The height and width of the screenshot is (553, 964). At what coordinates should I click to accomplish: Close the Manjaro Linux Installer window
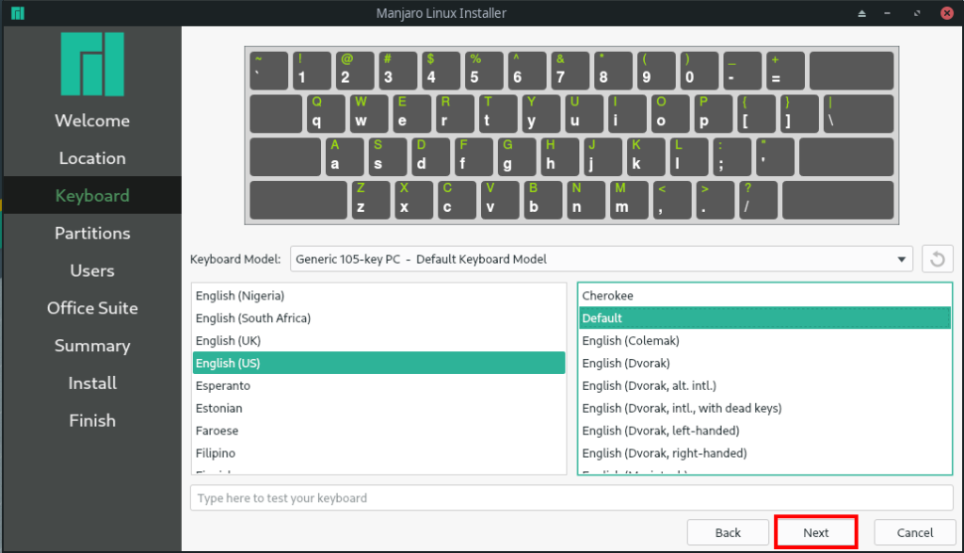click(x=947, y=13)
